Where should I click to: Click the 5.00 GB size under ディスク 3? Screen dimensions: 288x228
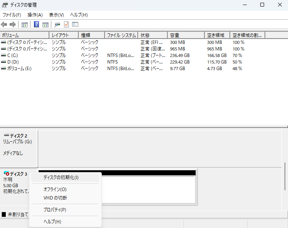click(11, 186)
